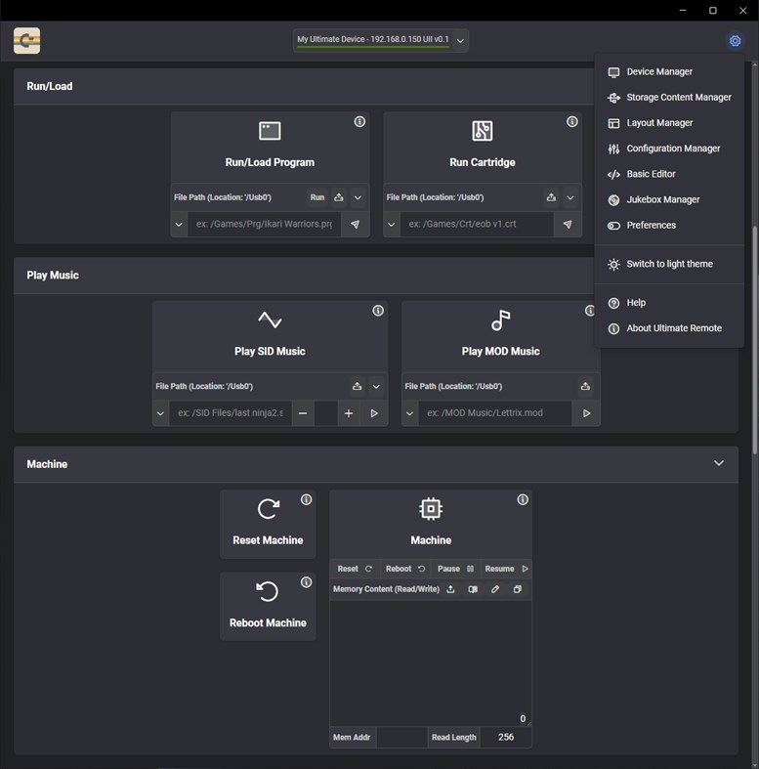Click upload icon in Play SID Music

357,386
